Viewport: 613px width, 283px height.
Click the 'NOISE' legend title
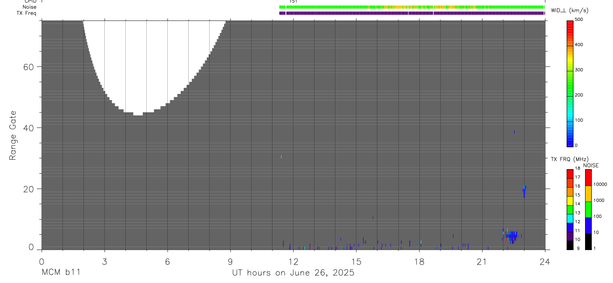[591, 165]
